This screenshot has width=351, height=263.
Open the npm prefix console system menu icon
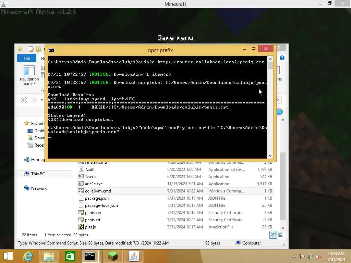pos(51,50)
